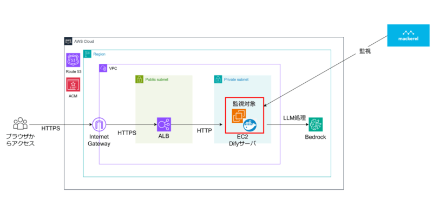Click the VPC cloud icon
Image resolution: width=433 pixels, height=199 pixels.
pyautogui.click(x=103, y=68)
